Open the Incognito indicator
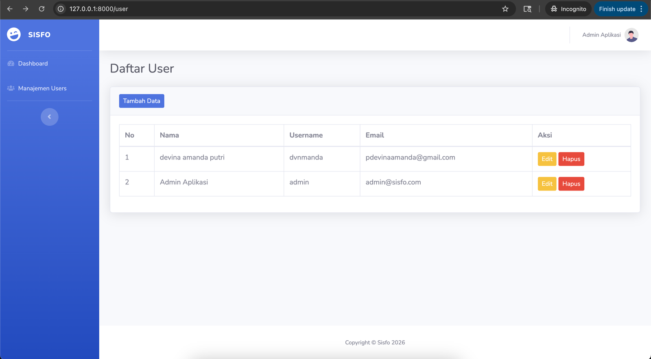The width and height of the screenshot is (651, 359). pos(568,9)
